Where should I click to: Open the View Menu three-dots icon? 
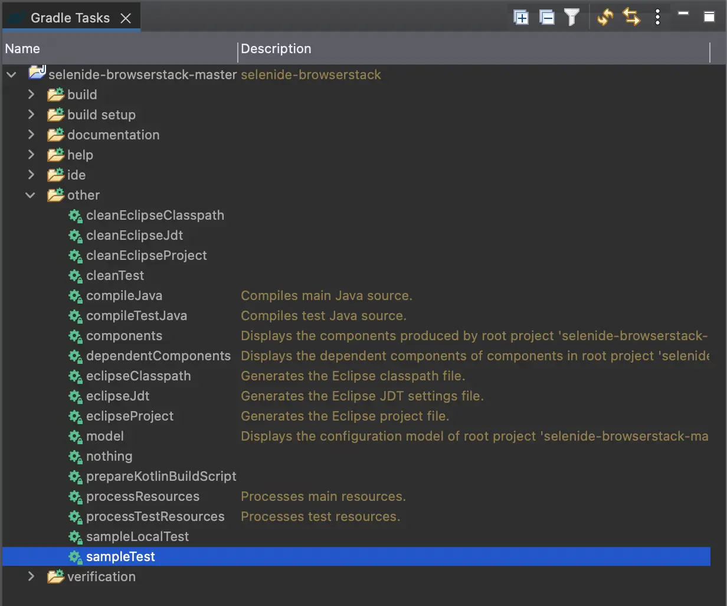(657, 18)
